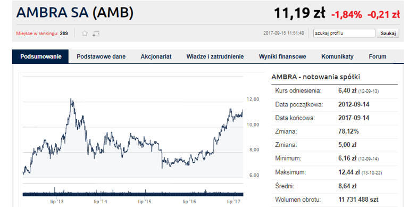Focus the szukaj profilu search field
Viewport: 418px width, 207px height.
coord(345,33)
